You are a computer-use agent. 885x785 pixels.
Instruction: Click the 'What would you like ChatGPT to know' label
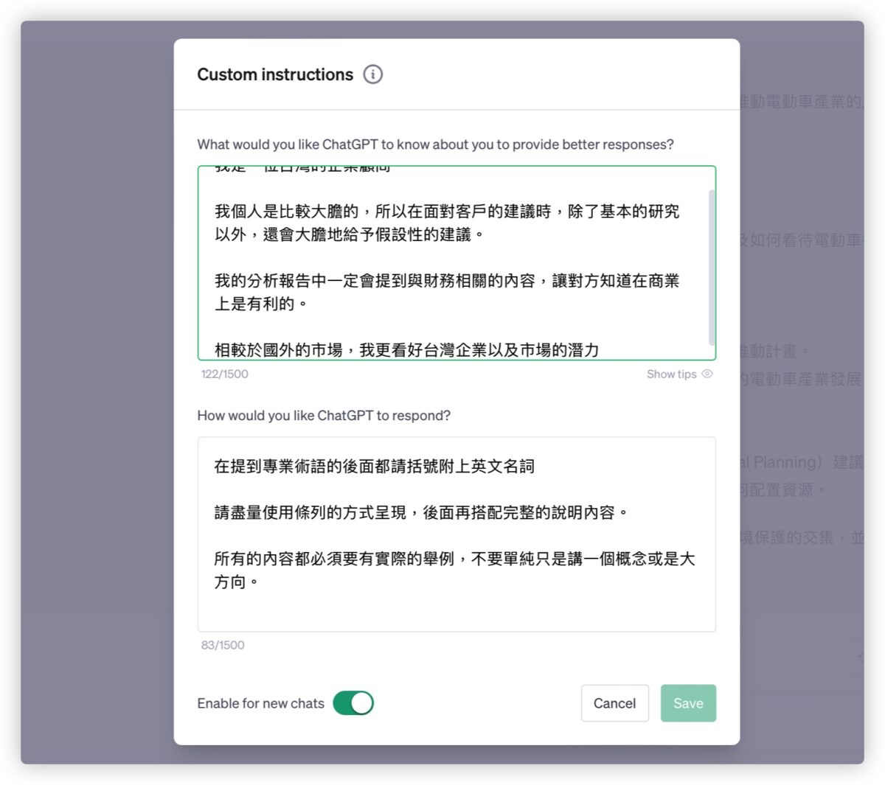(x=435, y=144)
